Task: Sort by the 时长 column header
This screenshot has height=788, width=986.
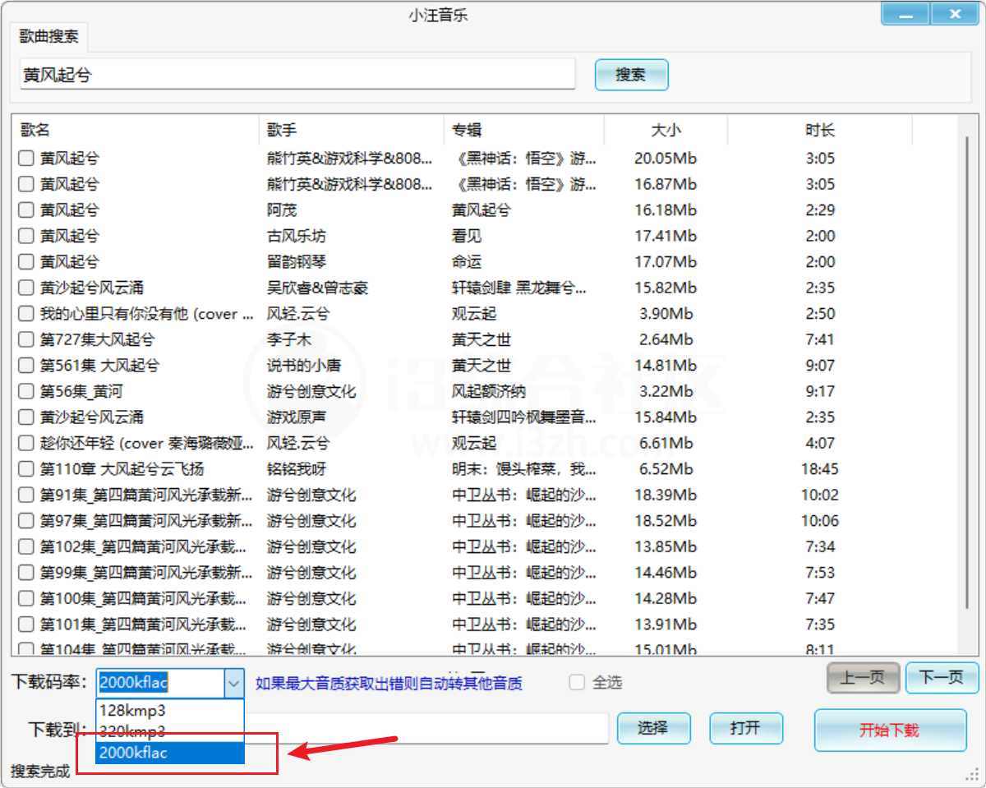Action: coord(820,130)
